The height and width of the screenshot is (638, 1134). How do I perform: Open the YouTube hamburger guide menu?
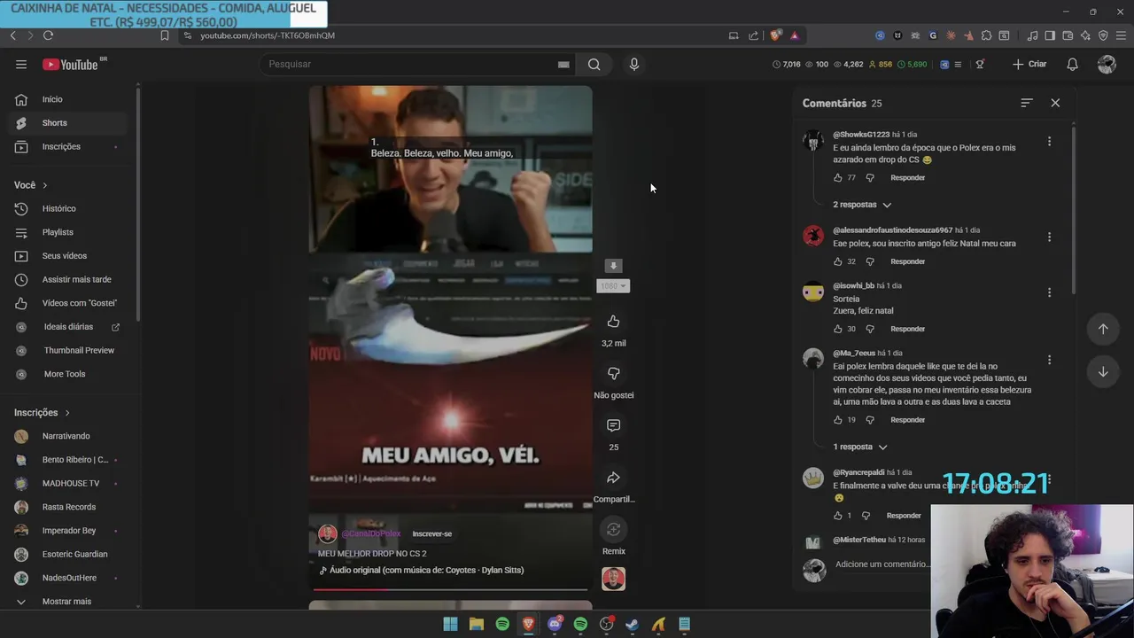pos(21,64)
